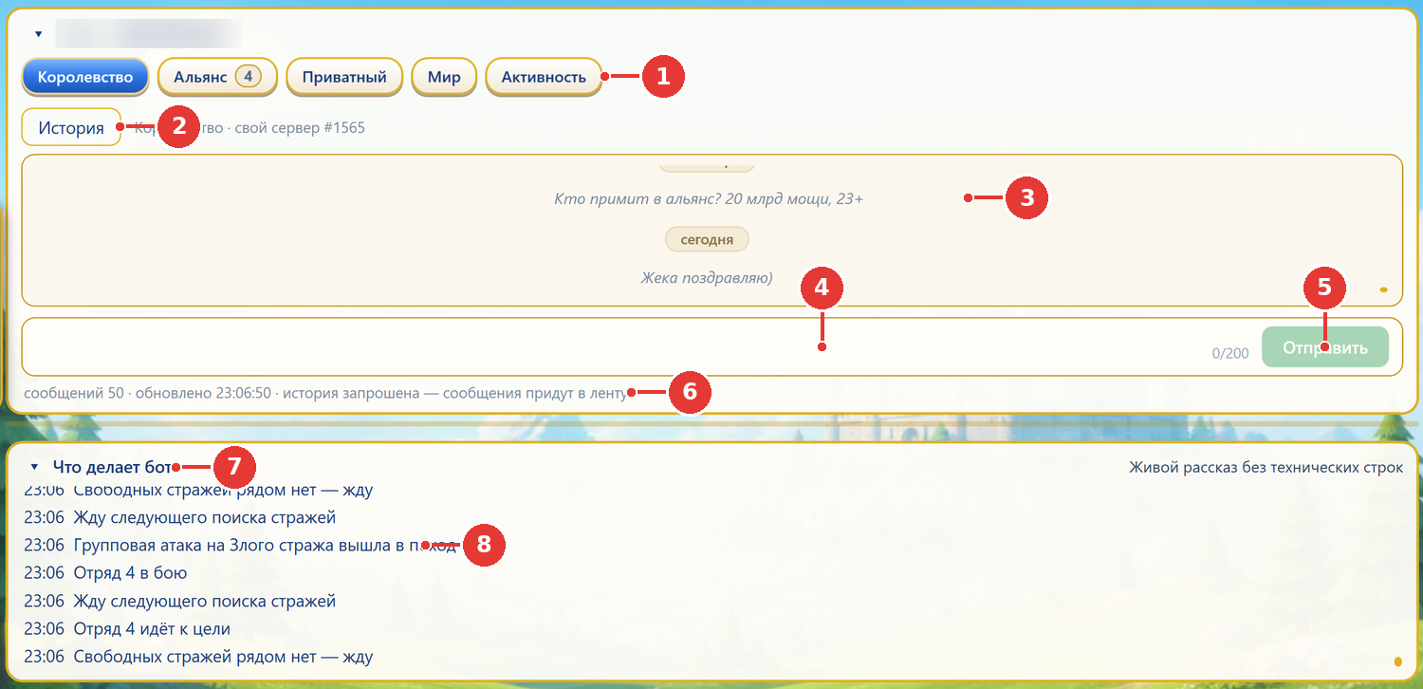Click 'Живой рассказ без технических строк' label

tap(1266, 467)
